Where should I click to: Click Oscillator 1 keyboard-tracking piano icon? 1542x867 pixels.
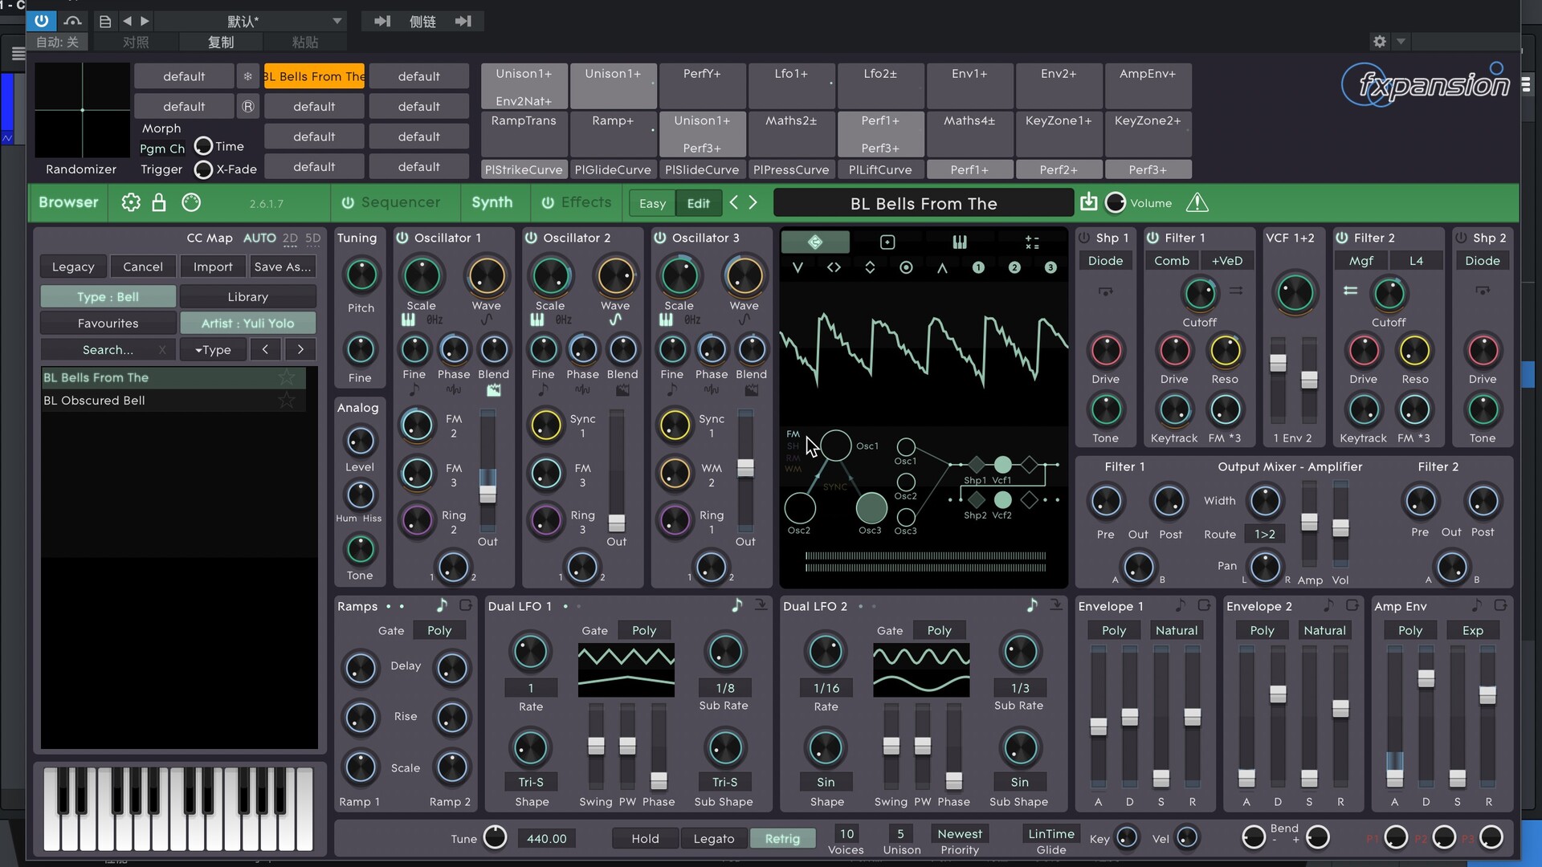pos(408,320)
